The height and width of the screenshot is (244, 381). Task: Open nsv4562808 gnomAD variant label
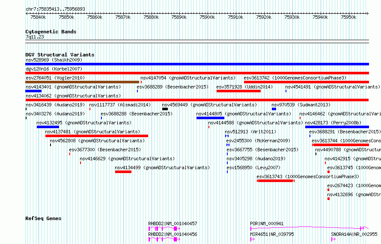coord(97,141)
